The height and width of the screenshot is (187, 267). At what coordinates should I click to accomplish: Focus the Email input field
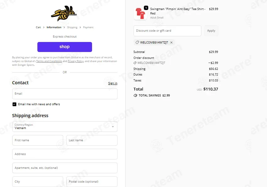coord(65,94)
